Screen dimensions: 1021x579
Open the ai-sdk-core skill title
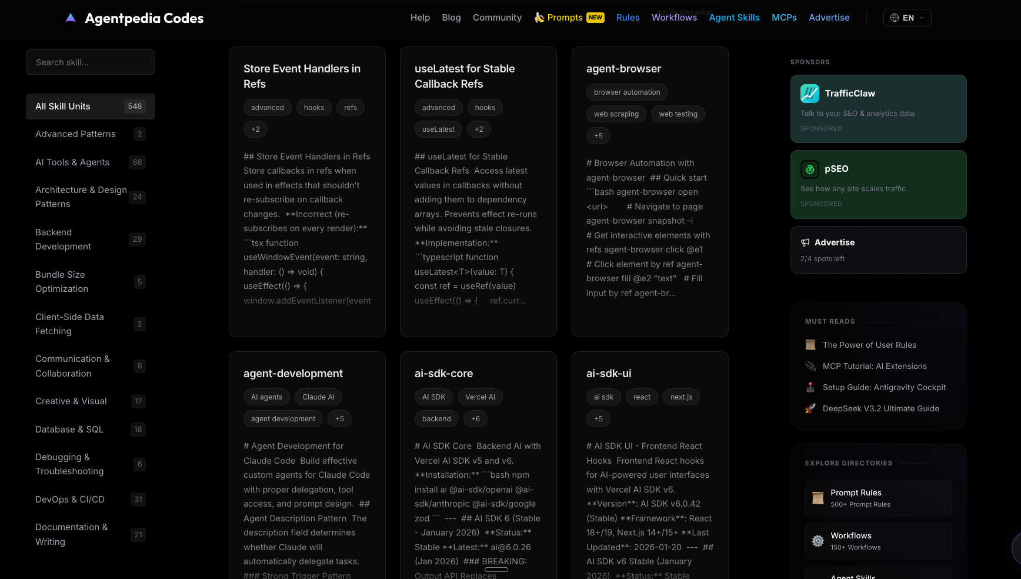pos(443,374)
